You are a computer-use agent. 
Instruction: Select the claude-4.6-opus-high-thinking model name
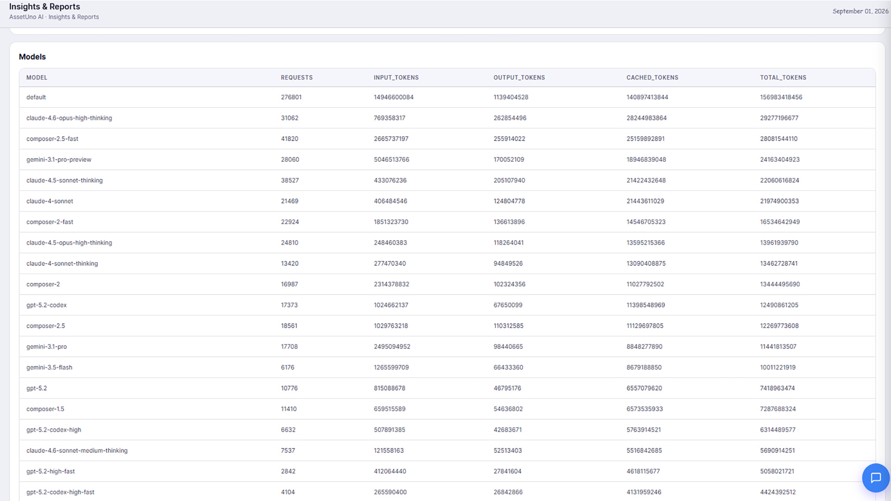pyautogui.click(x=69, y=118)
